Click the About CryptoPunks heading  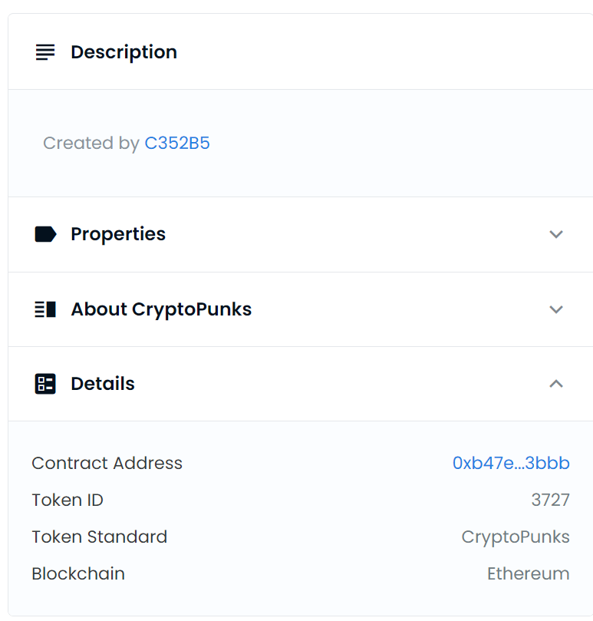pos(161,309)
